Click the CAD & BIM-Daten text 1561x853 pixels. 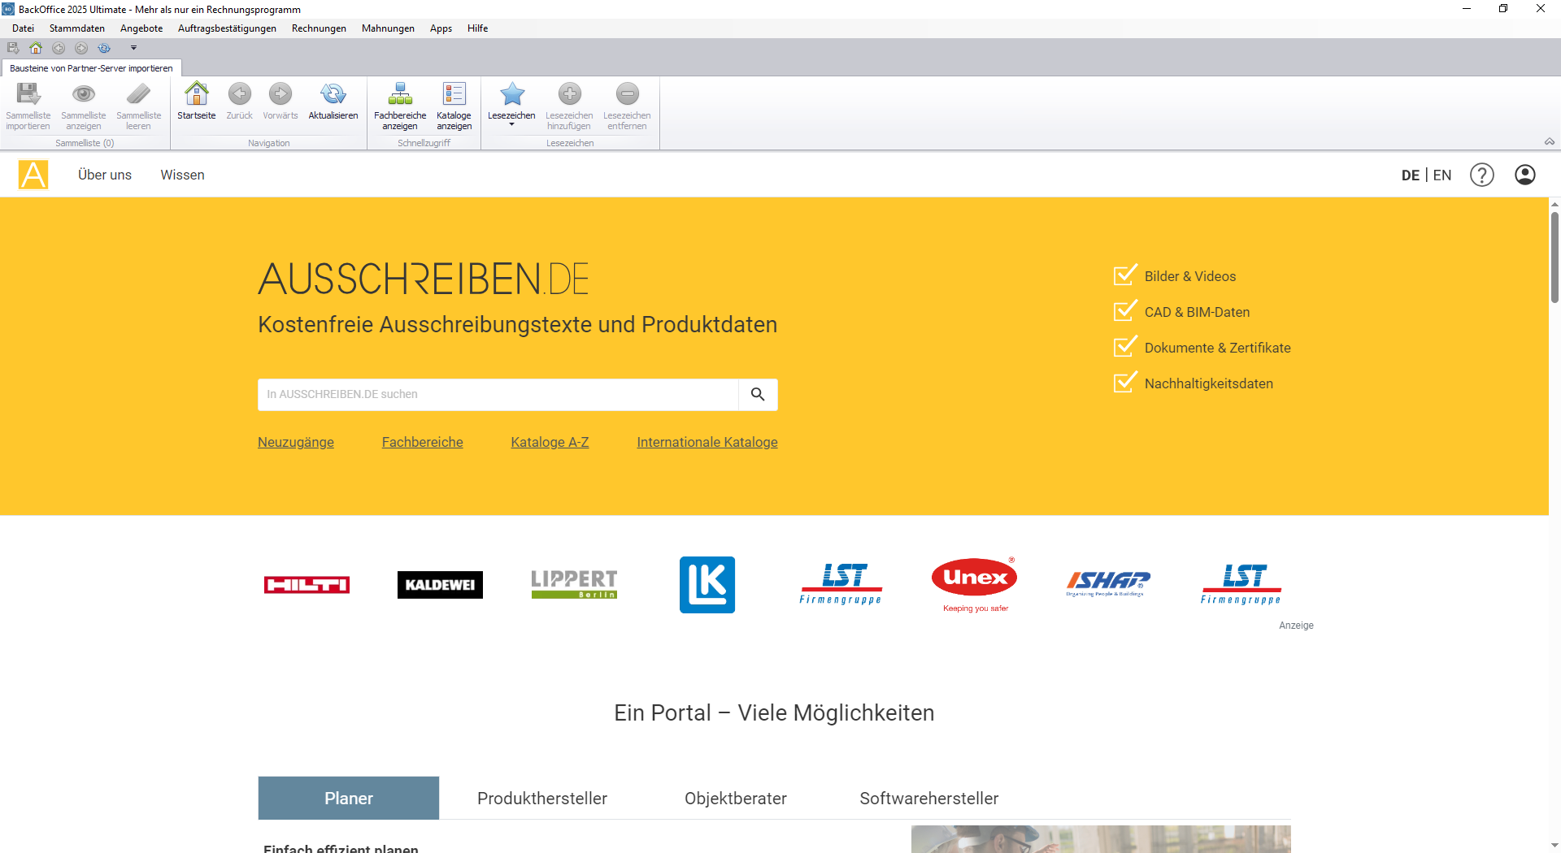click(x=1198, y=312)
